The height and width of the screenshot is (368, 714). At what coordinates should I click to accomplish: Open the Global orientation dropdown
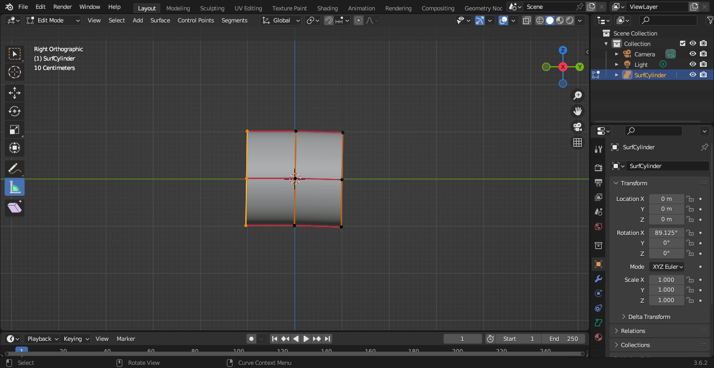tap(281, 20)
